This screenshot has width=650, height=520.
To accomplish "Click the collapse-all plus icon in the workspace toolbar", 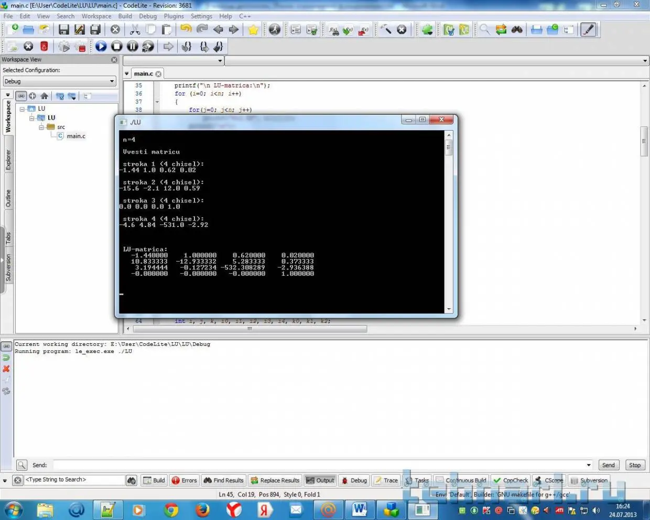I will tap(32, 96).
